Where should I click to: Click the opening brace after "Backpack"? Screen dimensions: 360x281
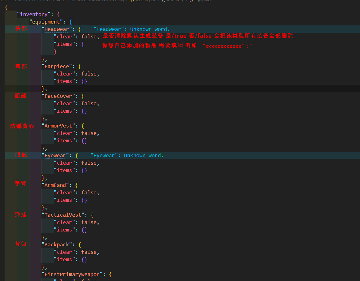80,245
